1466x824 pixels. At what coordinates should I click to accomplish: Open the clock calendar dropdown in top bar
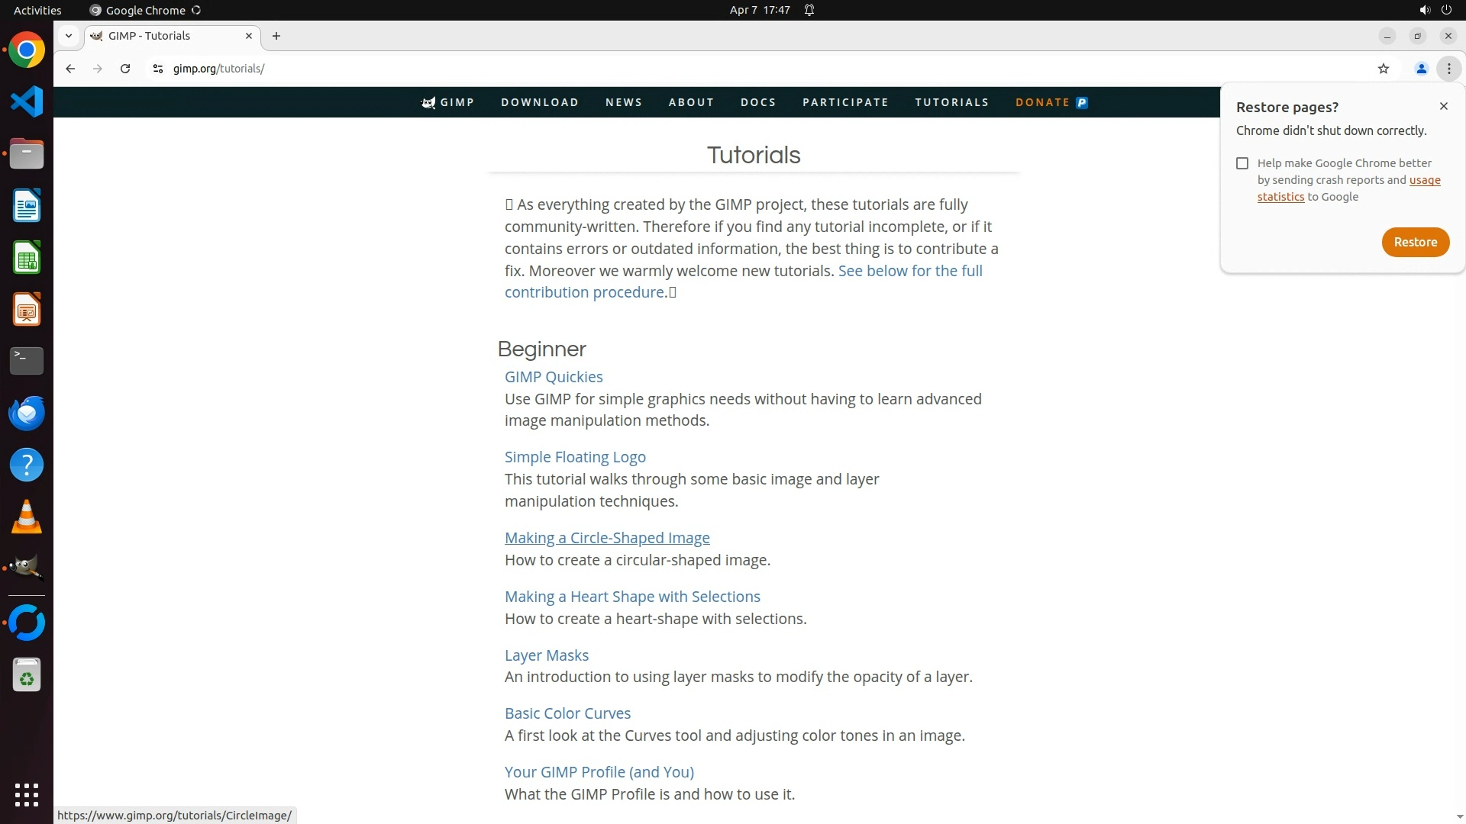[759, 10]
